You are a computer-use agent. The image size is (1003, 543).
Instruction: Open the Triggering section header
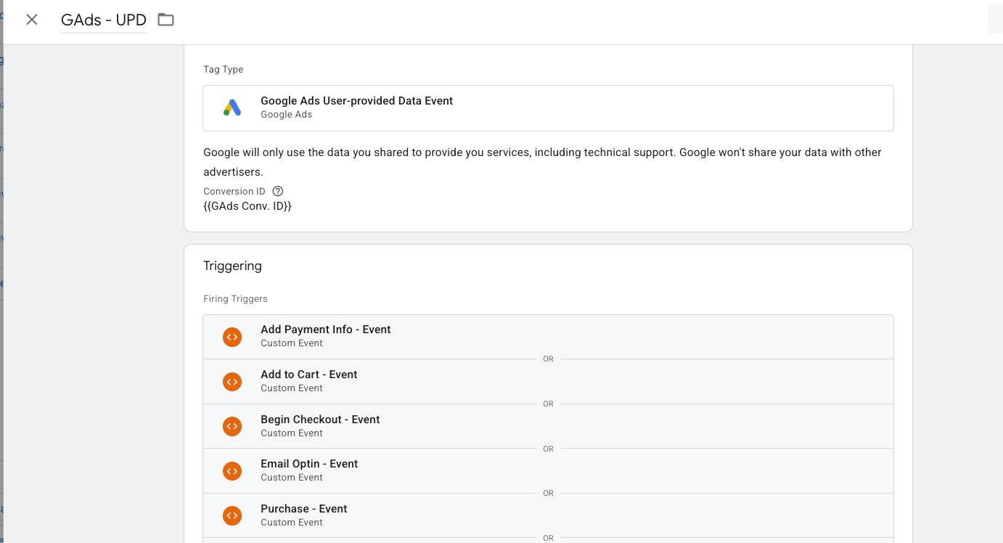(x=232, y=266)
